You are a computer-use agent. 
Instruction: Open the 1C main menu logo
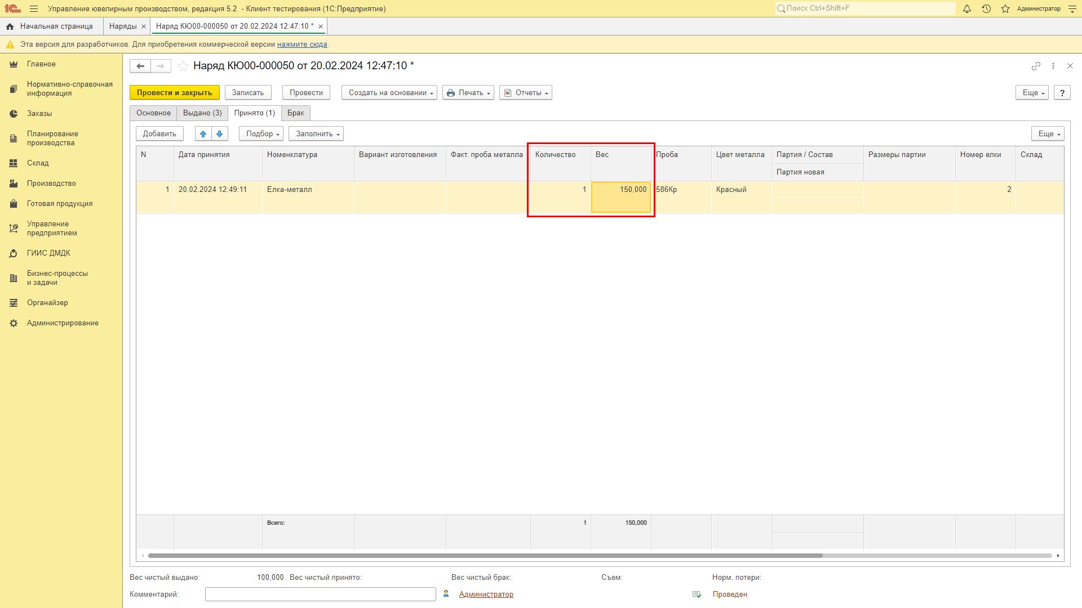12,8
